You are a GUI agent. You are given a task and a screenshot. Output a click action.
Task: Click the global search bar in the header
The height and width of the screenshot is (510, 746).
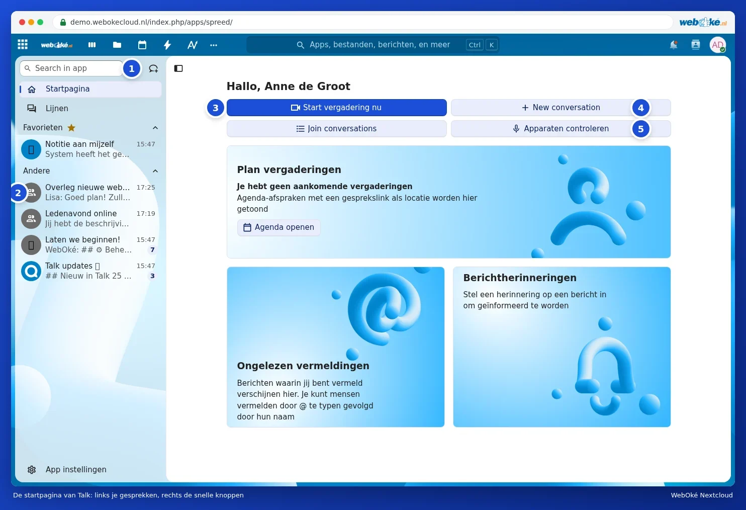(x=372, y=45)
